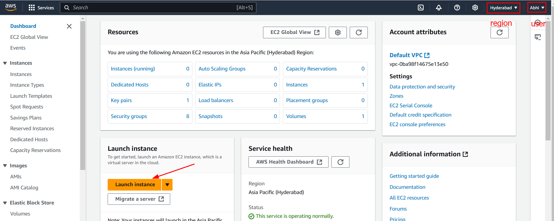This screenshot has height=221, width=554.
Task: Open Placement groups resource link
Action: point(307,100)
